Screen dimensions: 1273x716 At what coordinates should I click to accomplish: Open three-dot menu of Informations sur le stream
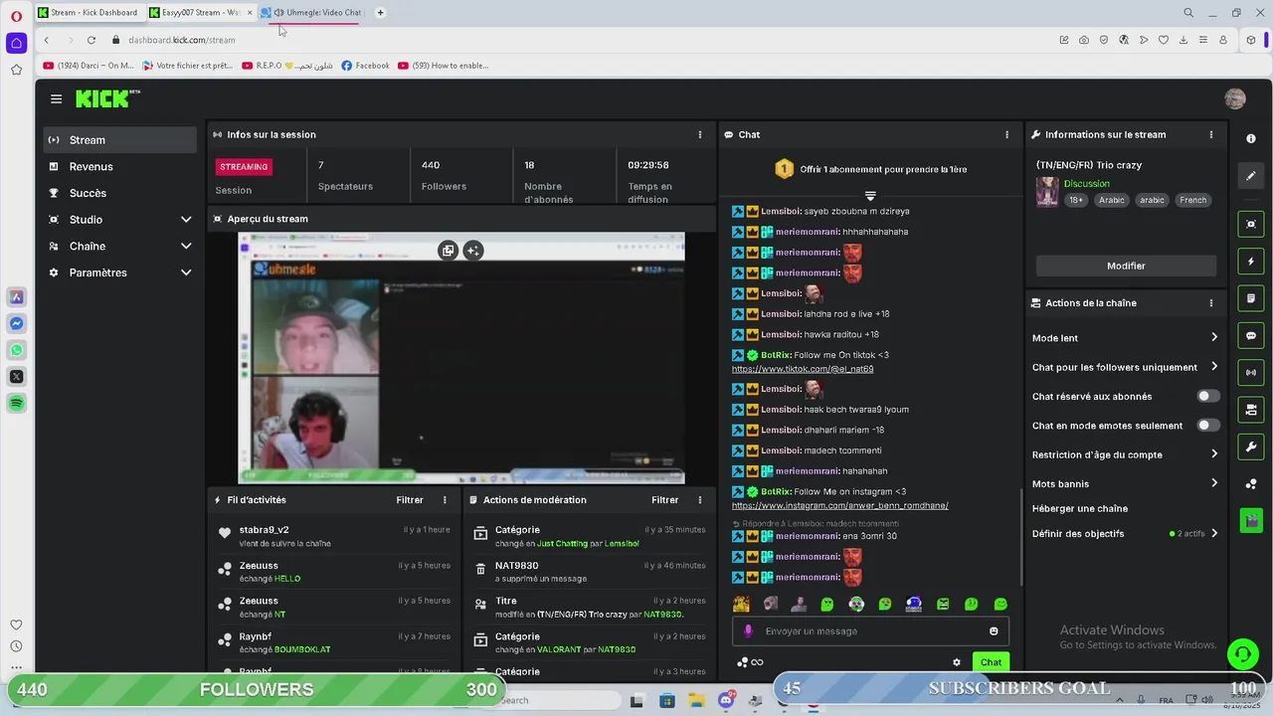pos(1210,134)
